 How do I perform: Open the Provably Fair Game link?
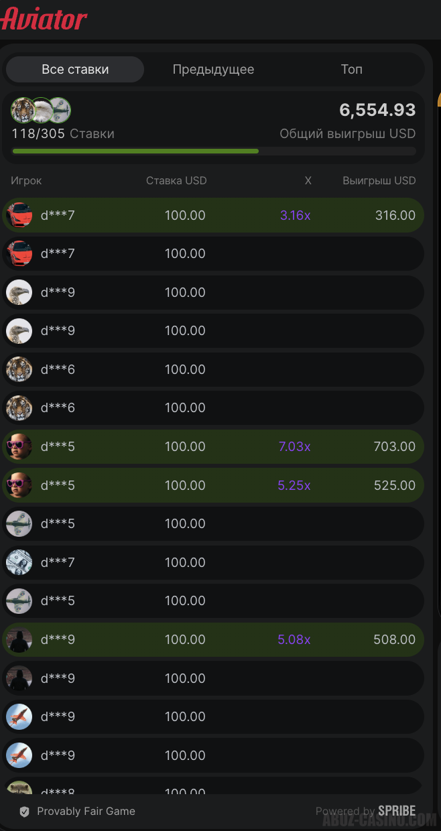86,812
